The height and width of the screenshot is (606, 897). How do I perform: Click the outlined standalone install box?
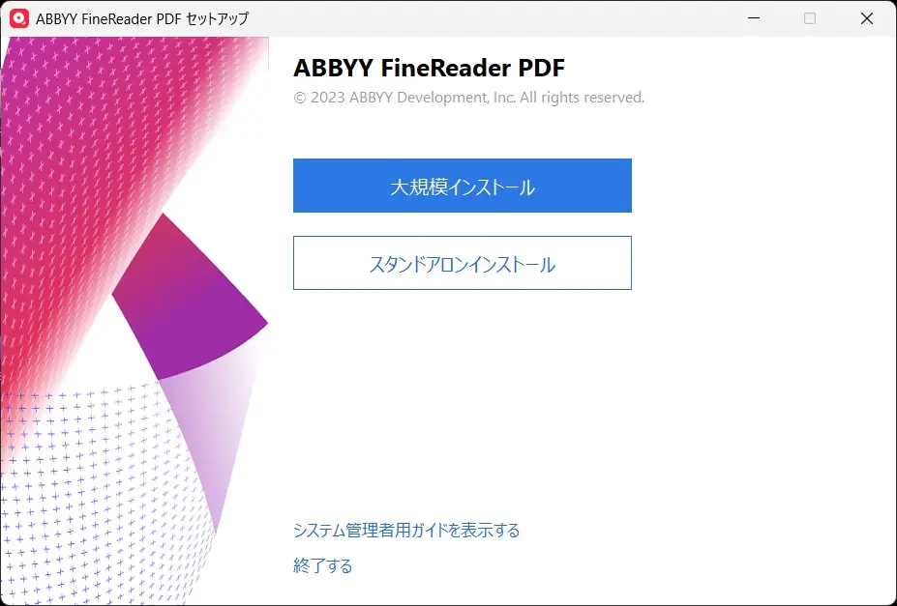point(462,263)
